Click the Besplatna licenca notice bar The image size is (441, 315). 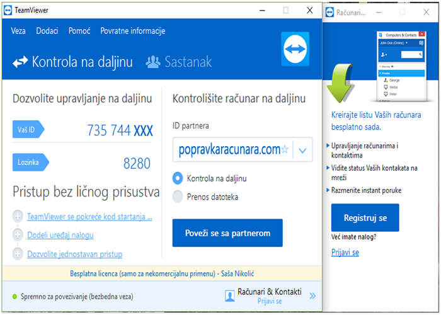tap(162, 273)
